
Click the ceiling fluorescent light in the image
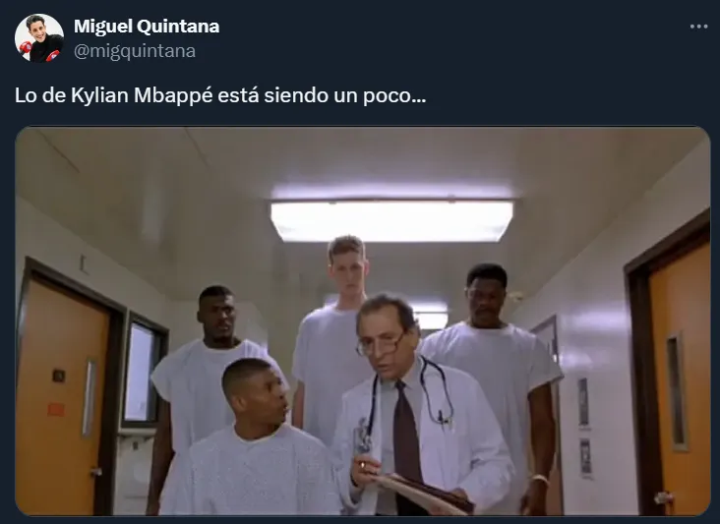[x=391, y=220]
